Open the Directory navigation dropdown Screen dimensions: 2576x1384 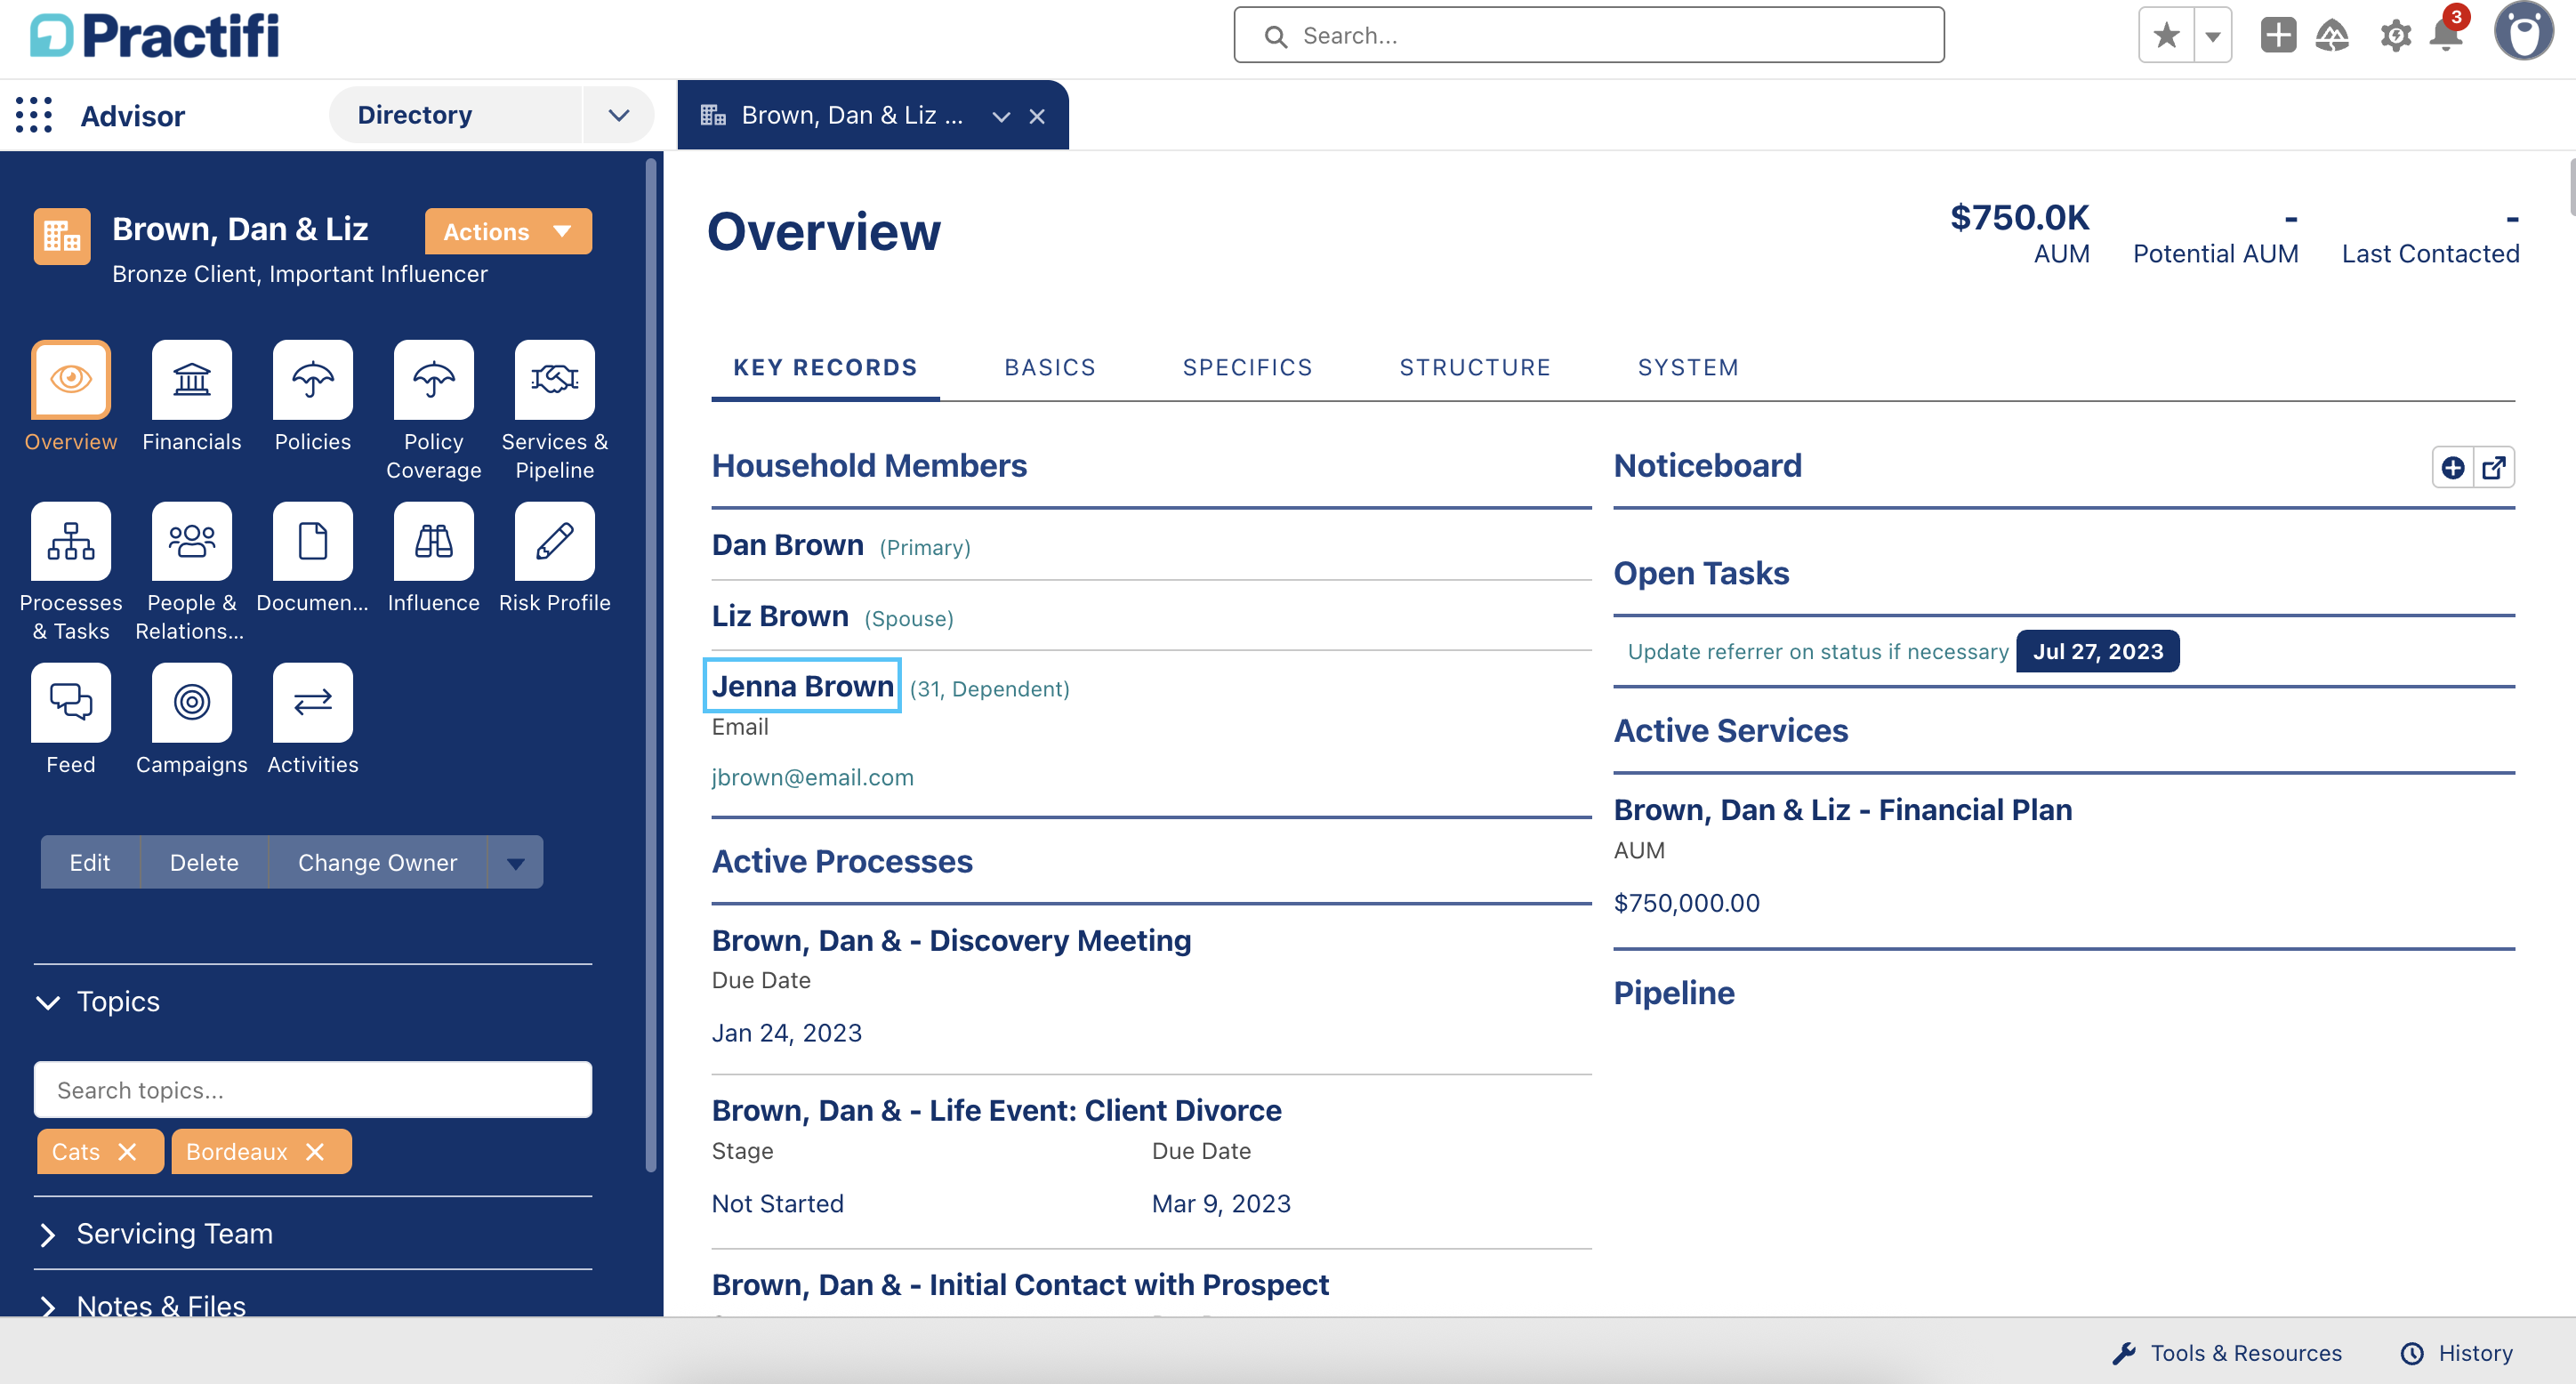619,115
